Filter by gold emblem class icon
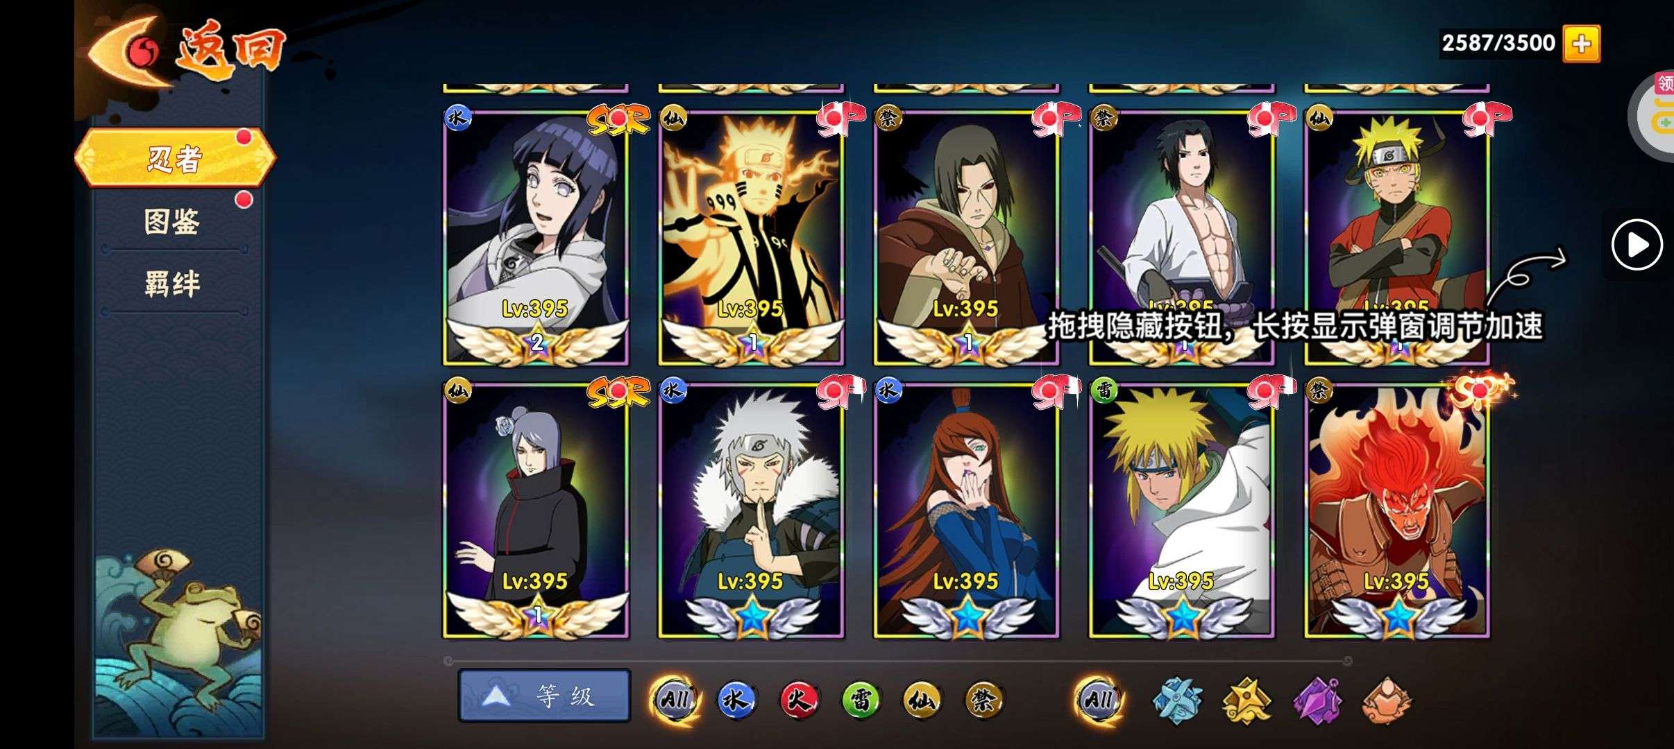The width and height of the screenshot is (1674, 749). [1247, 700]
